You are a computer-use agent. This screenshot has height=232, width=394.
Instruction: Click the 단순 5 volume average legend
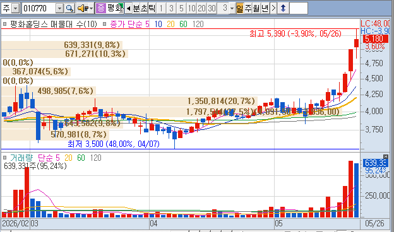[49, 158]
